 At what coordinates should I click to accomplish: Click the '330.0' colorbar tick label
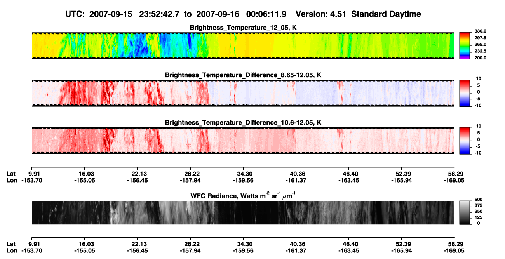(481, 31)
